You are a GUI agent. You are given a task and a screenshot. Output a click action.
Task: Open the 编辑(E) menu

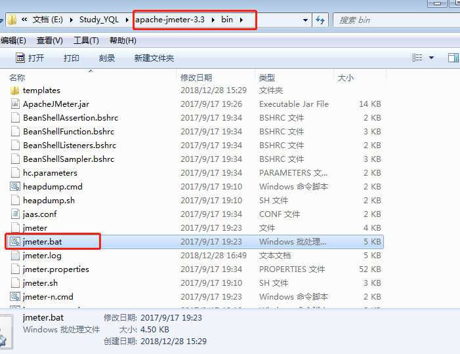[x=13, y=41]
